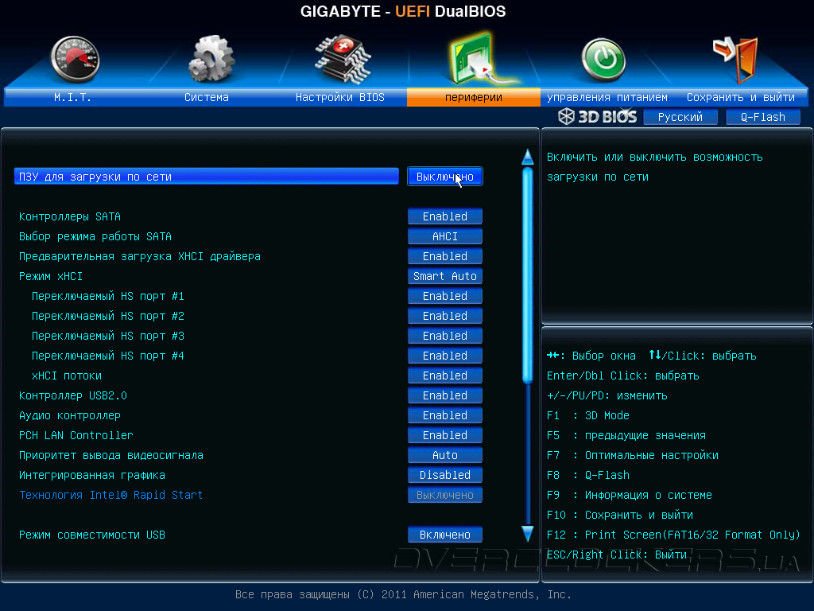This screenshot has height=611, width=814.
Task: Select Интегрированная графика label
Action: tap(92, 475)
